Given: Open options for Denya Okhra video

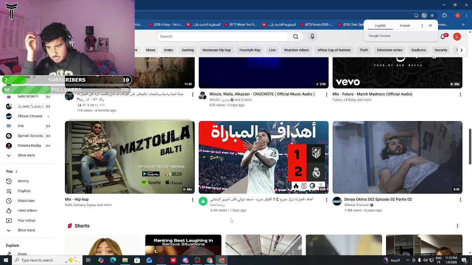Looking at the screenshot, I should (x=460, y=199).
